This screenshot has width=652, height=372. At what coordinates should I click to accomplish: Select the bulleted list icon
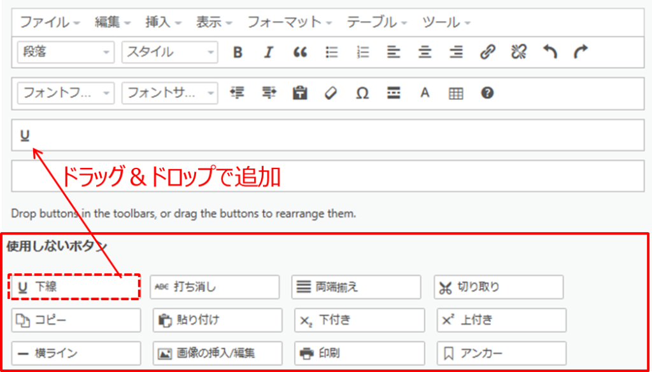point(331,53)
